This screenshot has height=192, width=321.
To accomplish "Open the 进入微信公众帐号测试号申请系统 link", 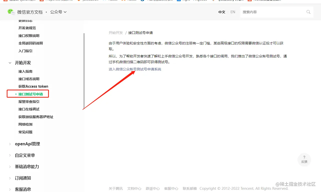I will [x=135, y=69].
